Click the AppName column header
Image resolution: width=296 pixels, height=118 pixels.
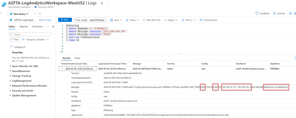pos(275,64)
